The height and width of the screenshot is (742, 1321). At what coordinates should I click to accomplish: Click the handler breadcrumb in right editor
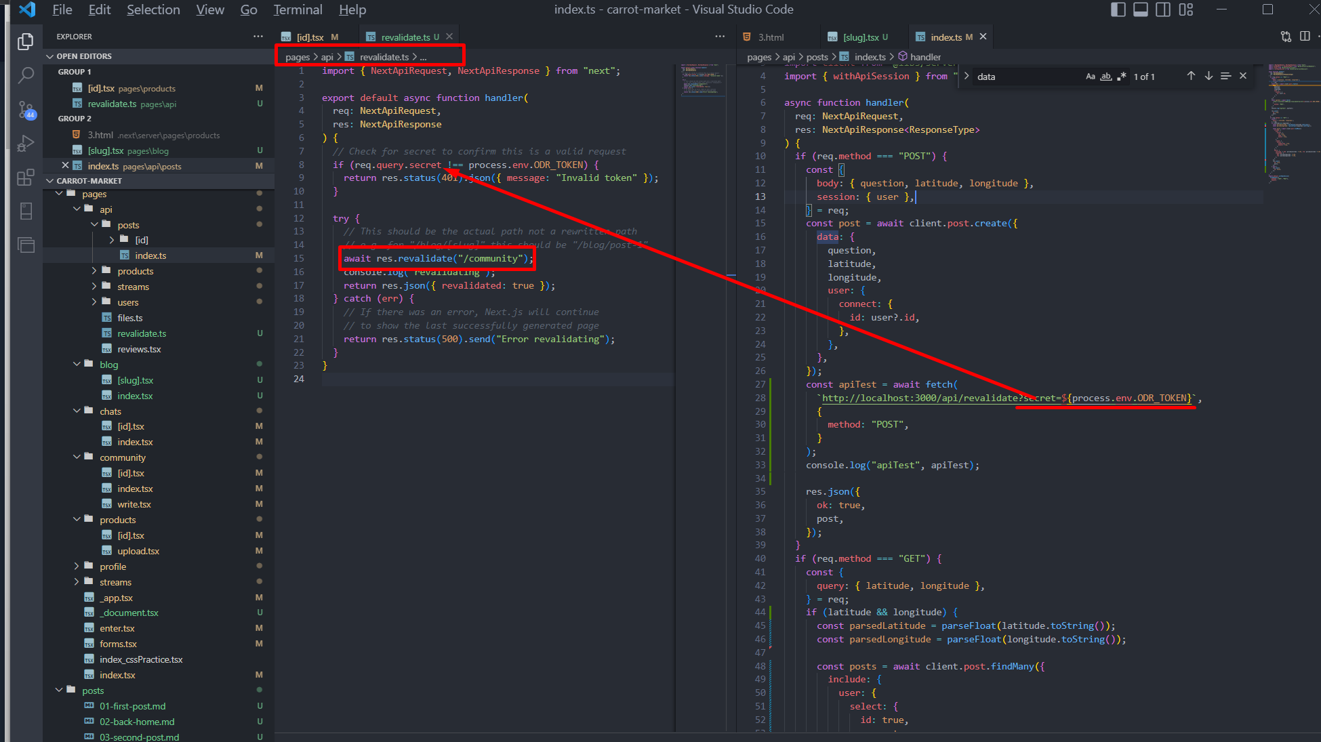(x=924, y=57)
